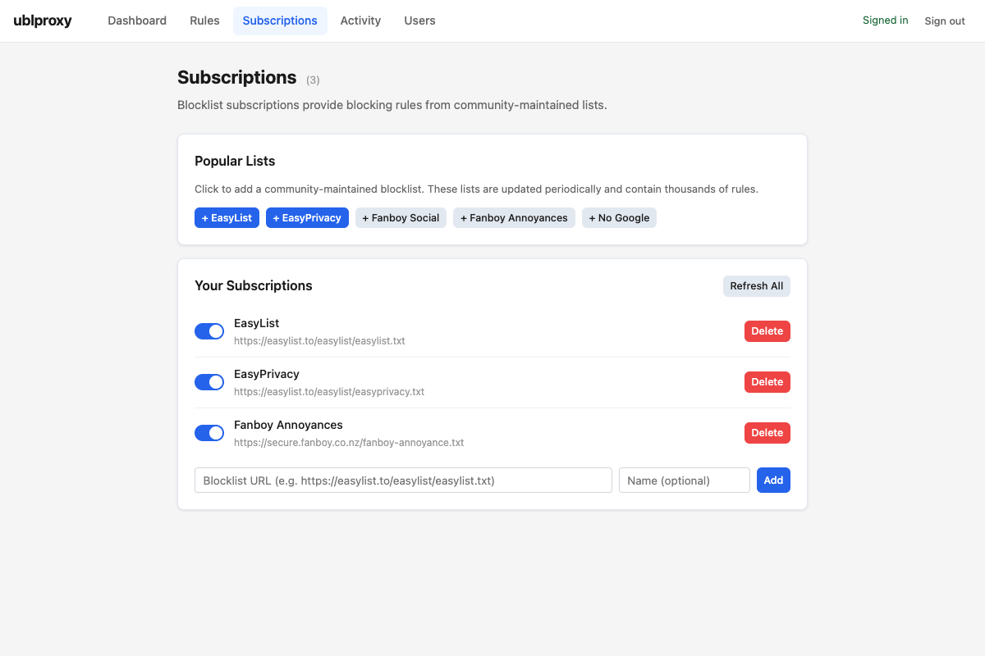Turn off the EasyPrivacy subscription toggle
The width and height of the screenshot is (985, 656).
pos(209,382)
